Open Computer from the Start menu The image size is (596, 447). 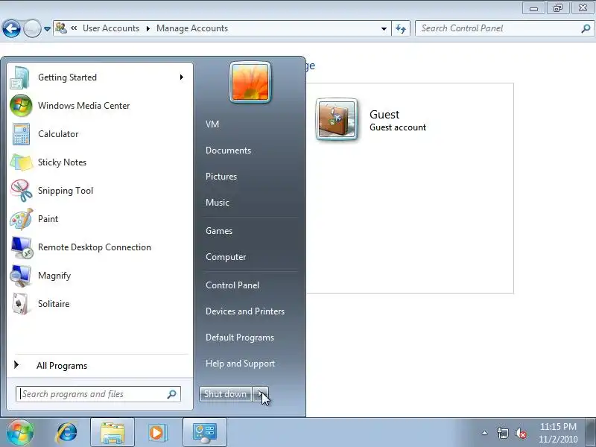(x=226, y=257)
